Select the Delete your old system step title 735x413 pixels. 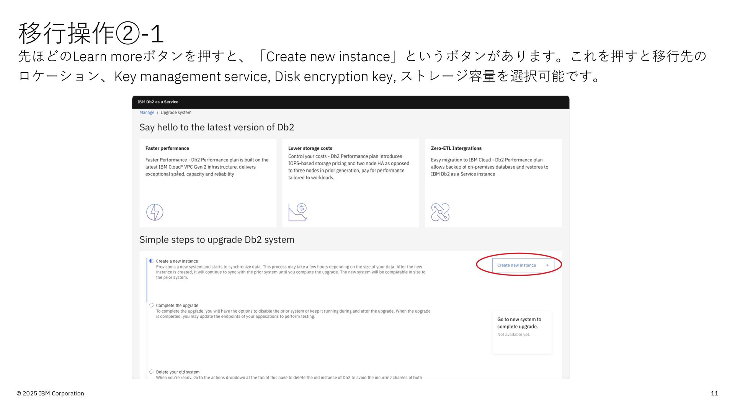pyautogui.click(x=178, y=372)
